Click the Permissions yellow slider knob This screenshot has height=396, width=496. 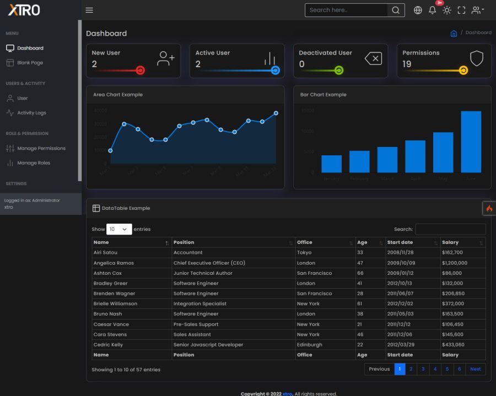[463, 70]
